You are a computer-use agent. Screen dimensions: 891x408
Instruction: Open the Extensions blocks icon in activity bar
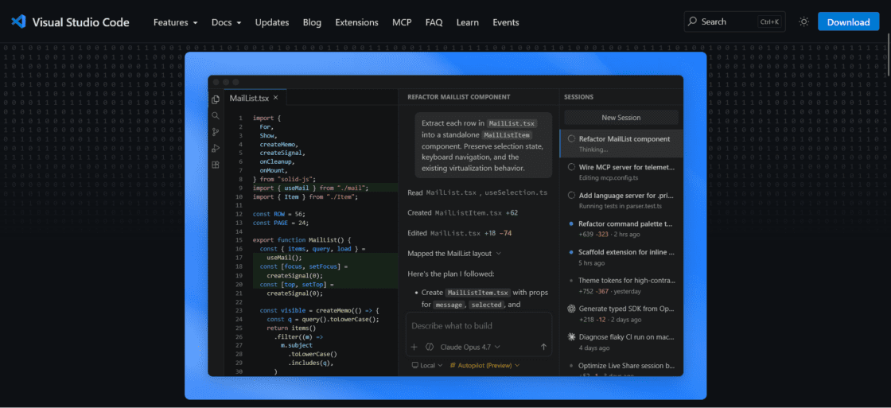pos(216,165)
